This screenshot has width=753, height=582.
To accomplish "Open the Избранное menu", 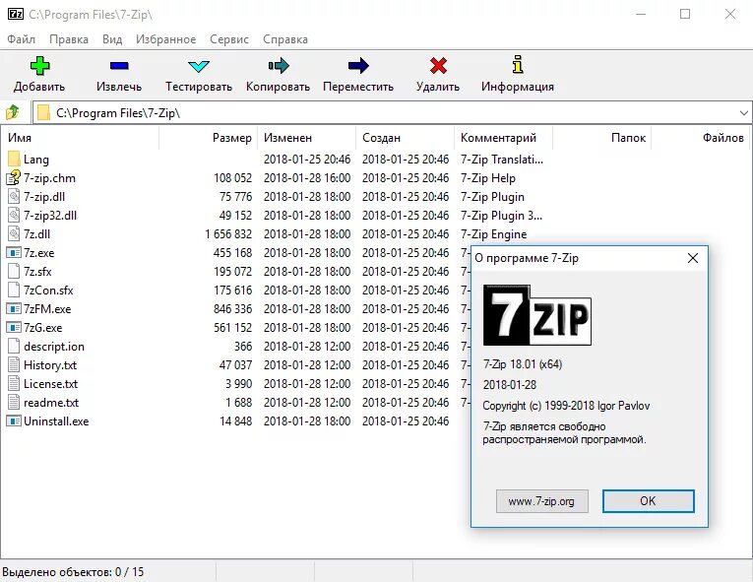I will click(x=165, y=39).
